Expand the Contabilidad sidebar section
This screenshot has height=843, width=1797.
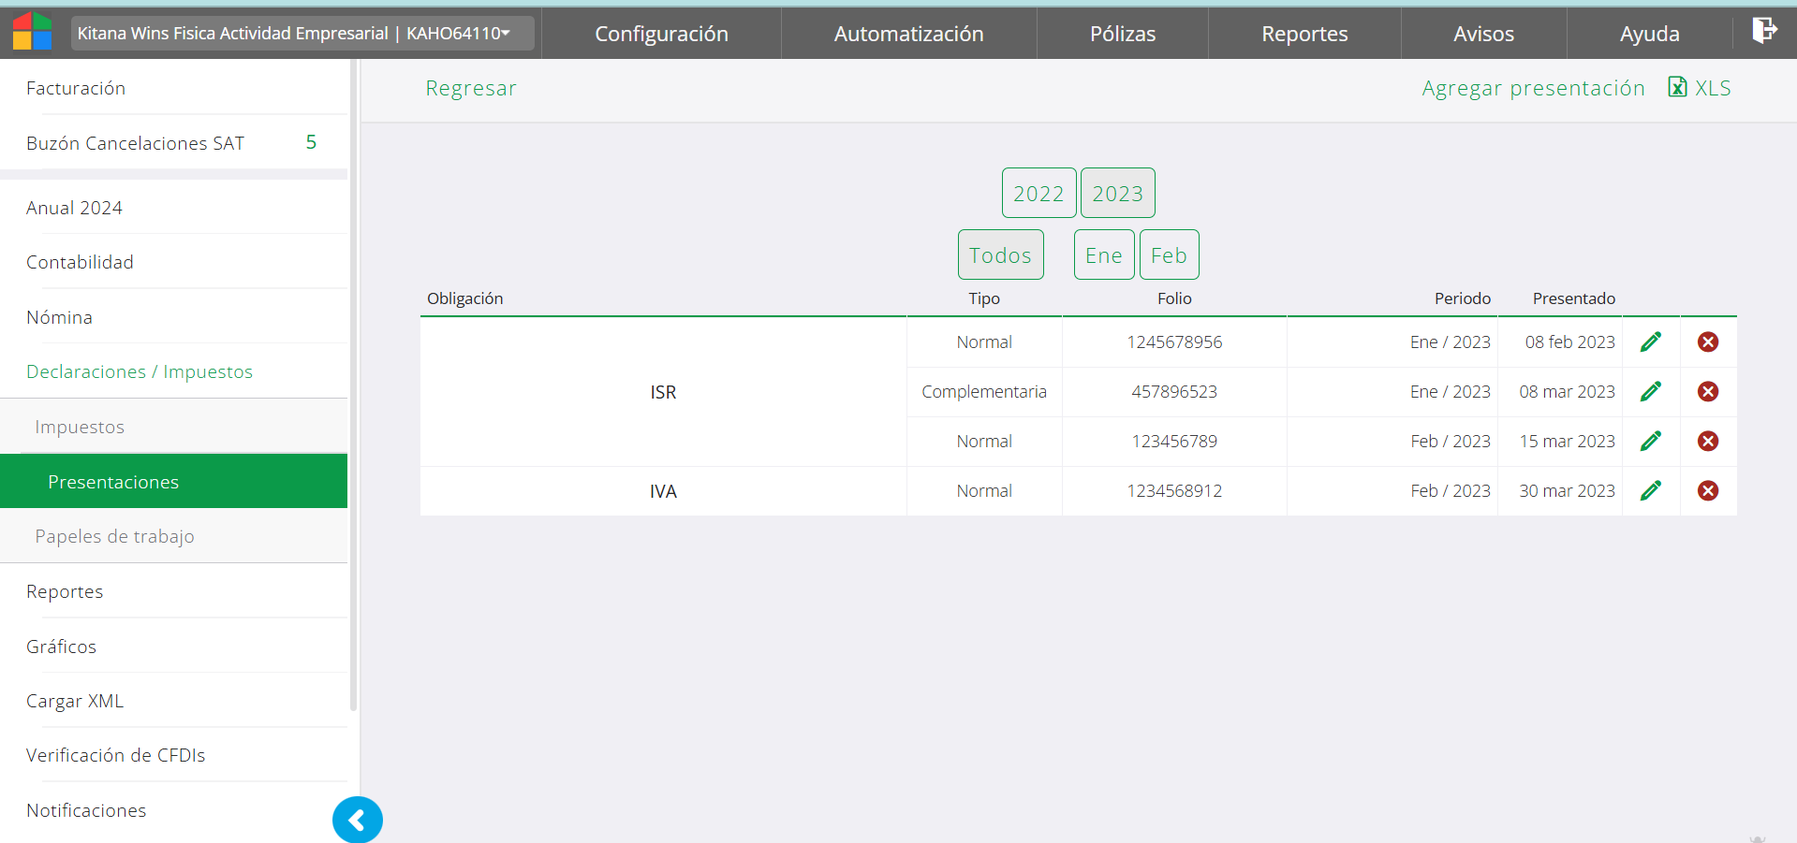80,262
